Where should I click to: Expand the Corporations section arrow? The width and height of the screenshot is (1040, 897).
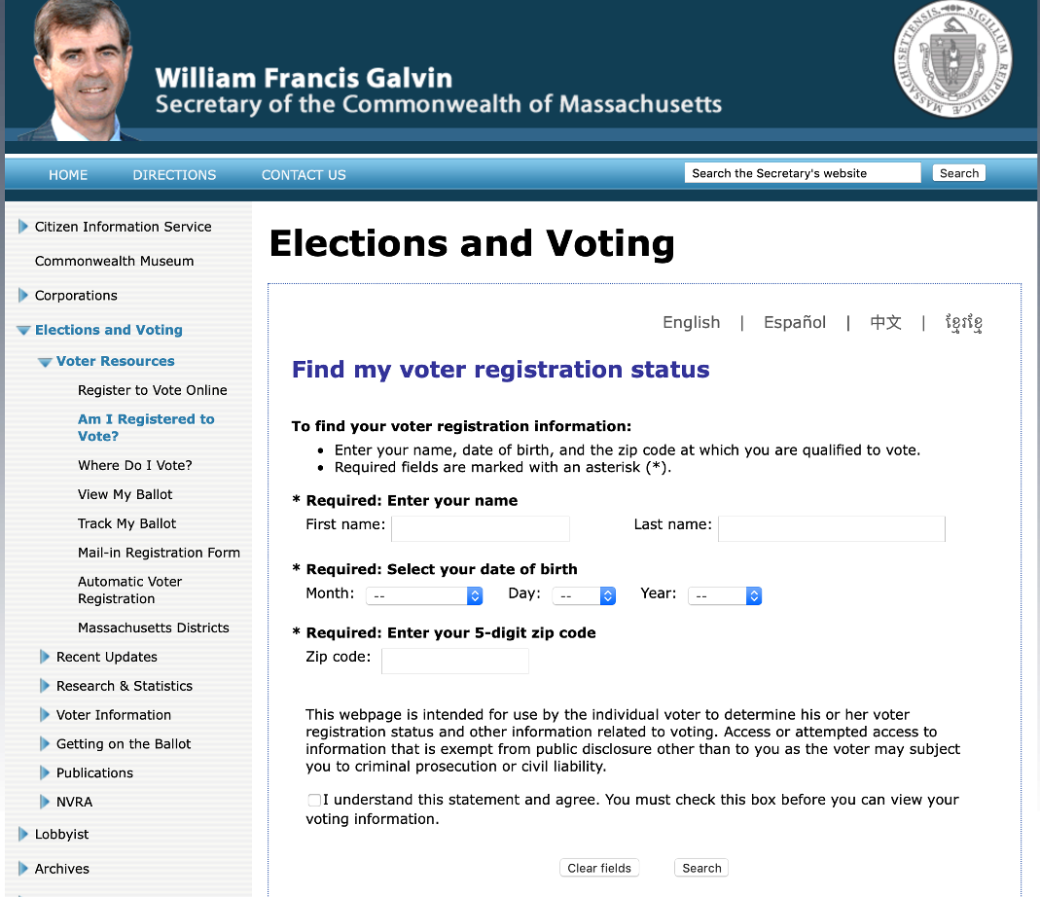(23, 296)
